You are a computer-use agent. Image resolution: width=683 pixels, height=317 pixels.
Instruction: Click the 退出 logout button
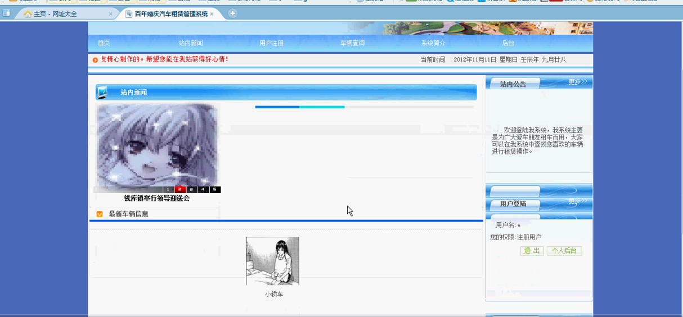532,251
